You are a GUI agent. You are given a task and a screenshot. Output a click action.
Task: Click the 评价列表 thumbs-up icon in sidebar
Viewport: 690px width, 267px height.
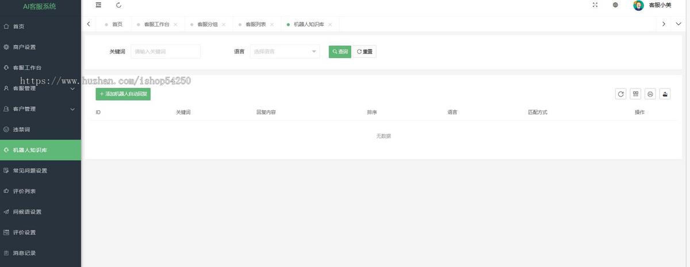click(6, 191)
